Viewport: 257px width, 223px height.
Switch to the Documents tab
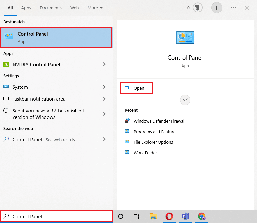click(50, 8)
